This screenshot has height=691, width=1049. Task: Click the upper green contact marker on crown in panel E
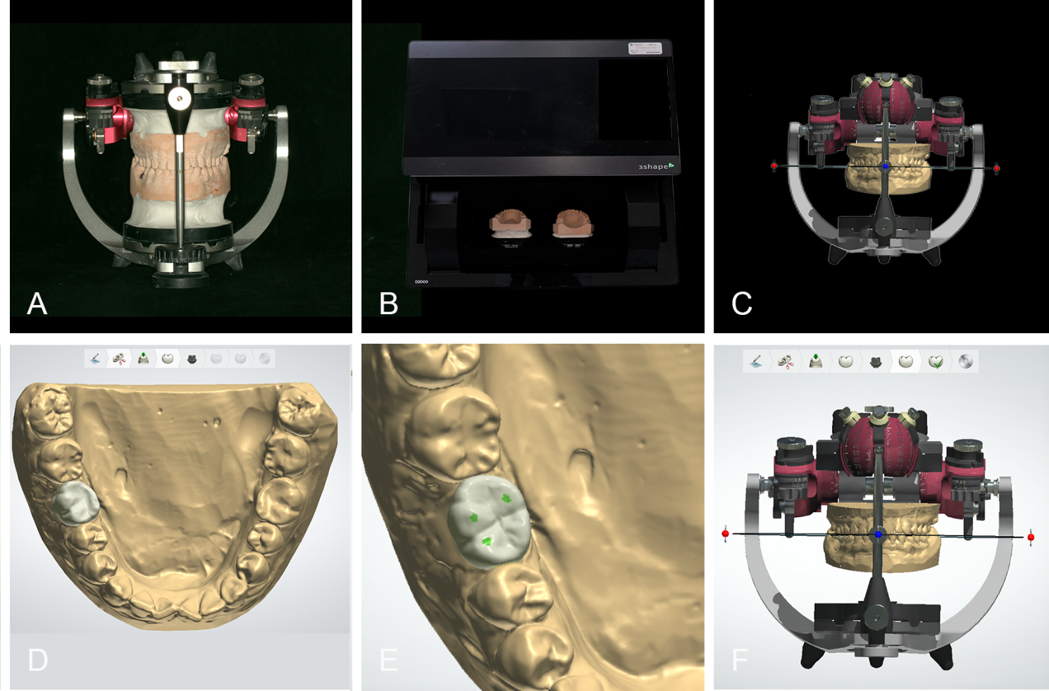(506, 499)
